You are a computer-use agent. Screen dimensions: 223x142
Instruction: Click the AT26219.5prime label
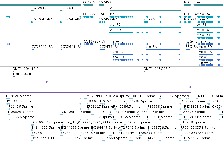pos(150,112)
